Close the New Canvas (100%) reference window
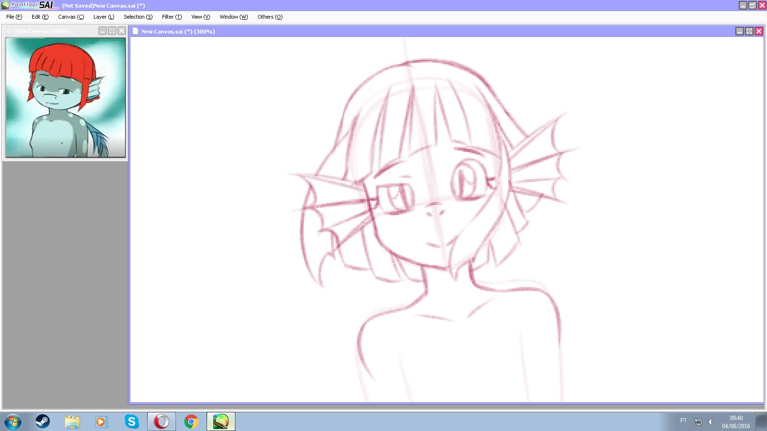This screenshot has width=767, height=431. tap(122, 31)
